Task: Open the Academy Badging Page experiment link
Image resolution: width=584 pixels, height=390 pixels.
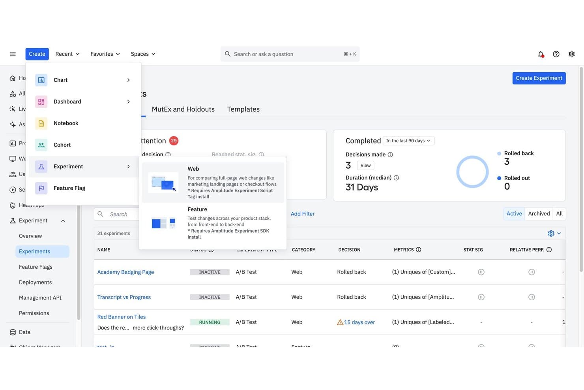Action: [x=125, y=272]
